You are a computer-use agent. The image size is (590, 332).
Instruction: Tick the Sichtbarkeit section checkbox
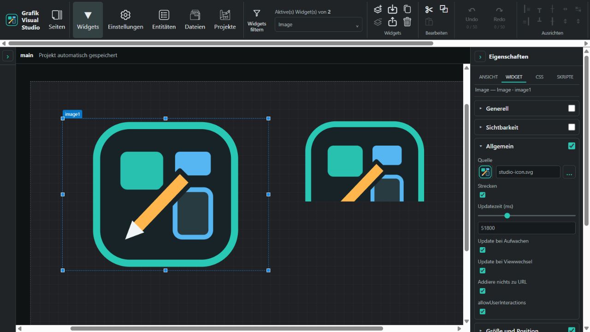click(x=572, y=127)
